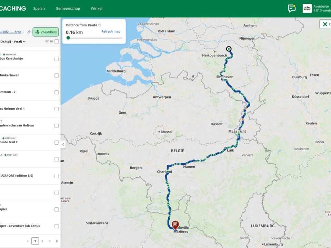The image size is (331, 248).
Task: Select page 1 of results
Action: point(35,241)
